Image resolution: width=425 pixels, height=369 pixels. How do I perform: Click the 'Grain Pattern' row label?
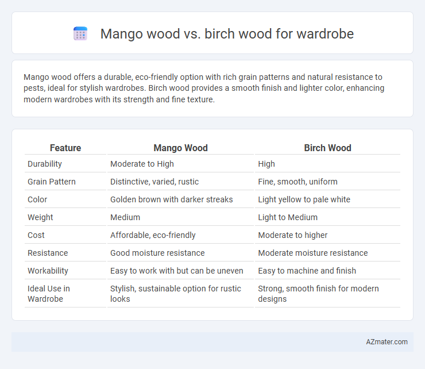point(52,182)
